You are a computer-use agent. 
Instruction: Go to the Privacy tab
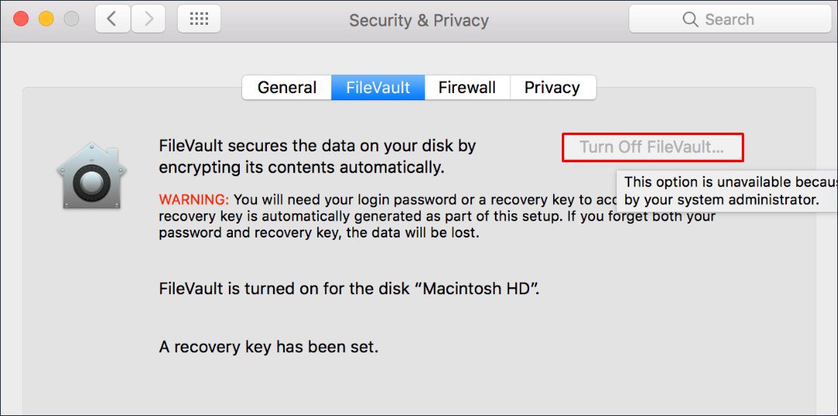pyautogui.click(x=552, y=88)
